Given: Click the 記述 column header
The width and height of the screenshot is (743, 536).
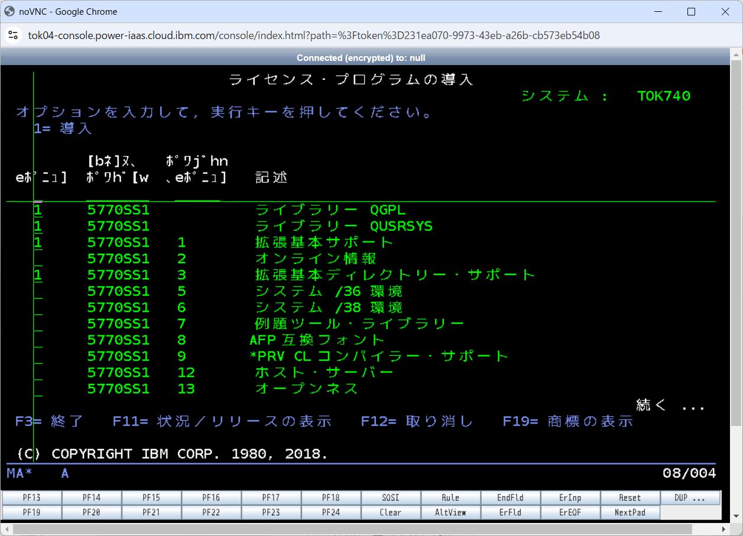Looking at the screenshot, I should tap(271, 177).
